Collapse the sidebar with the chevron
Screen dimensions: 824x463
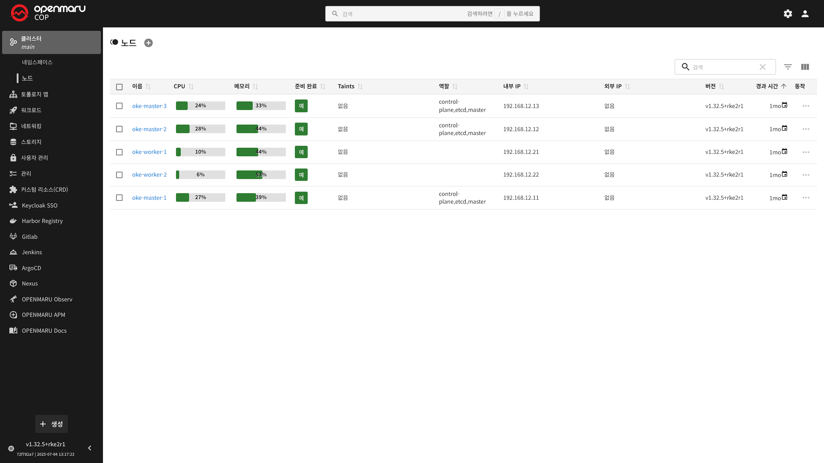click(90, 448)
